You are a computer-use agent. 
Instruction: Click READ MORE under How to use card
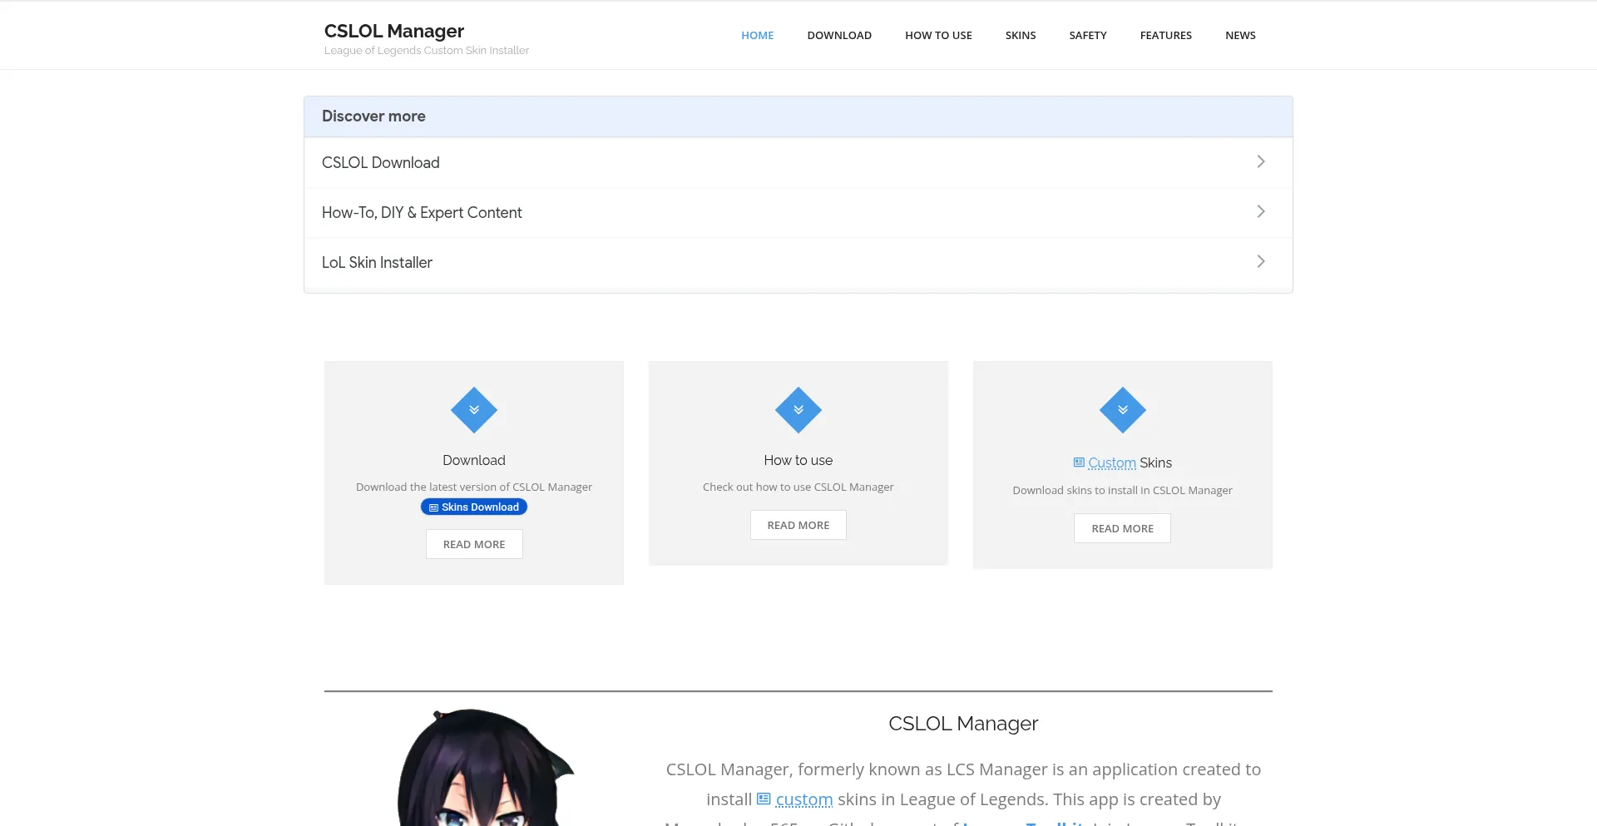pyautogui.click(x=798, y=525)
